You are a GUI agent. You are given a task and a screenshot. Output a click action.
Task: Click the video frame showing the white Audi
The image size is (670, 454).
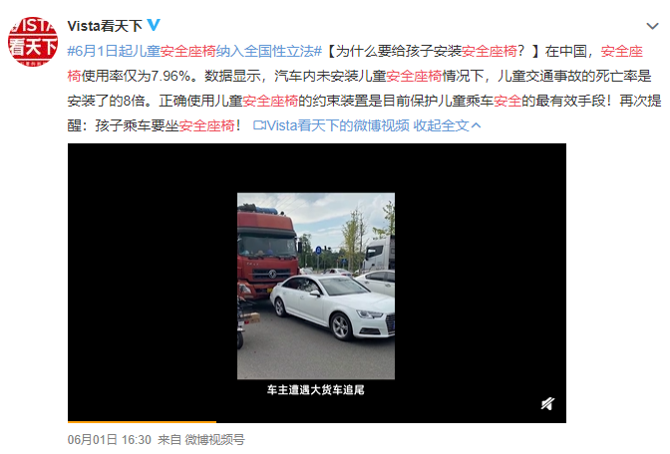(316, 286)
